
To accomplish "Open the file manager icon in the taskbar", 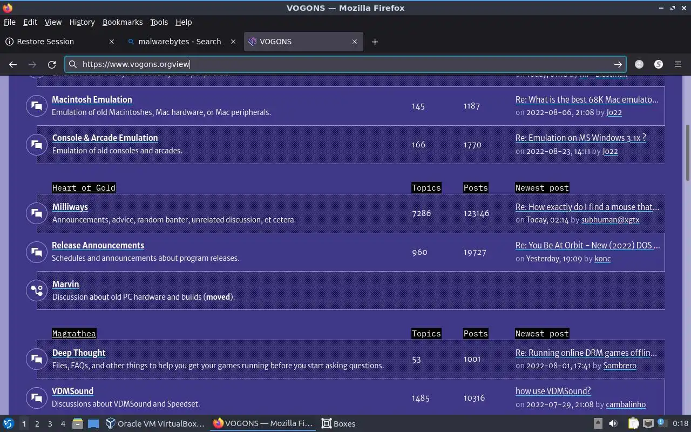I will point(77,423).
